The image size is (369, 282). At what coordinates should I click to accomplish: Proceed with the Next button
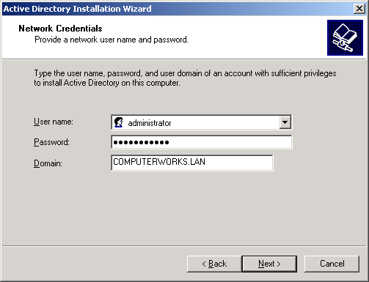click(x=269, y=264)
